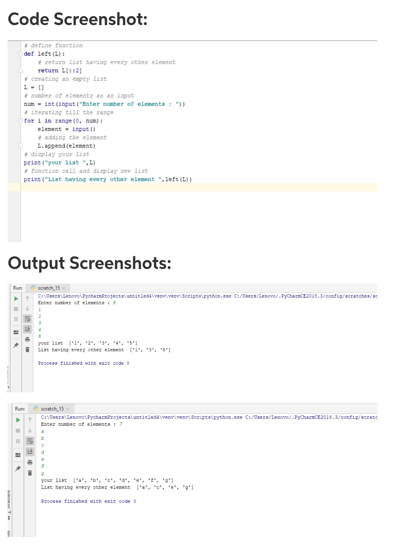Click Up stack-trace arrow in 7-elements Run panel
Image resolution: width=401 pixels, height=546 pixels.
(30, 419)
